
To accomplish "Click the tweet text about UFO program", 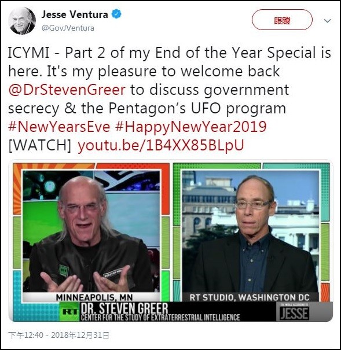I will pyautogui.click(x=170, y=80).
